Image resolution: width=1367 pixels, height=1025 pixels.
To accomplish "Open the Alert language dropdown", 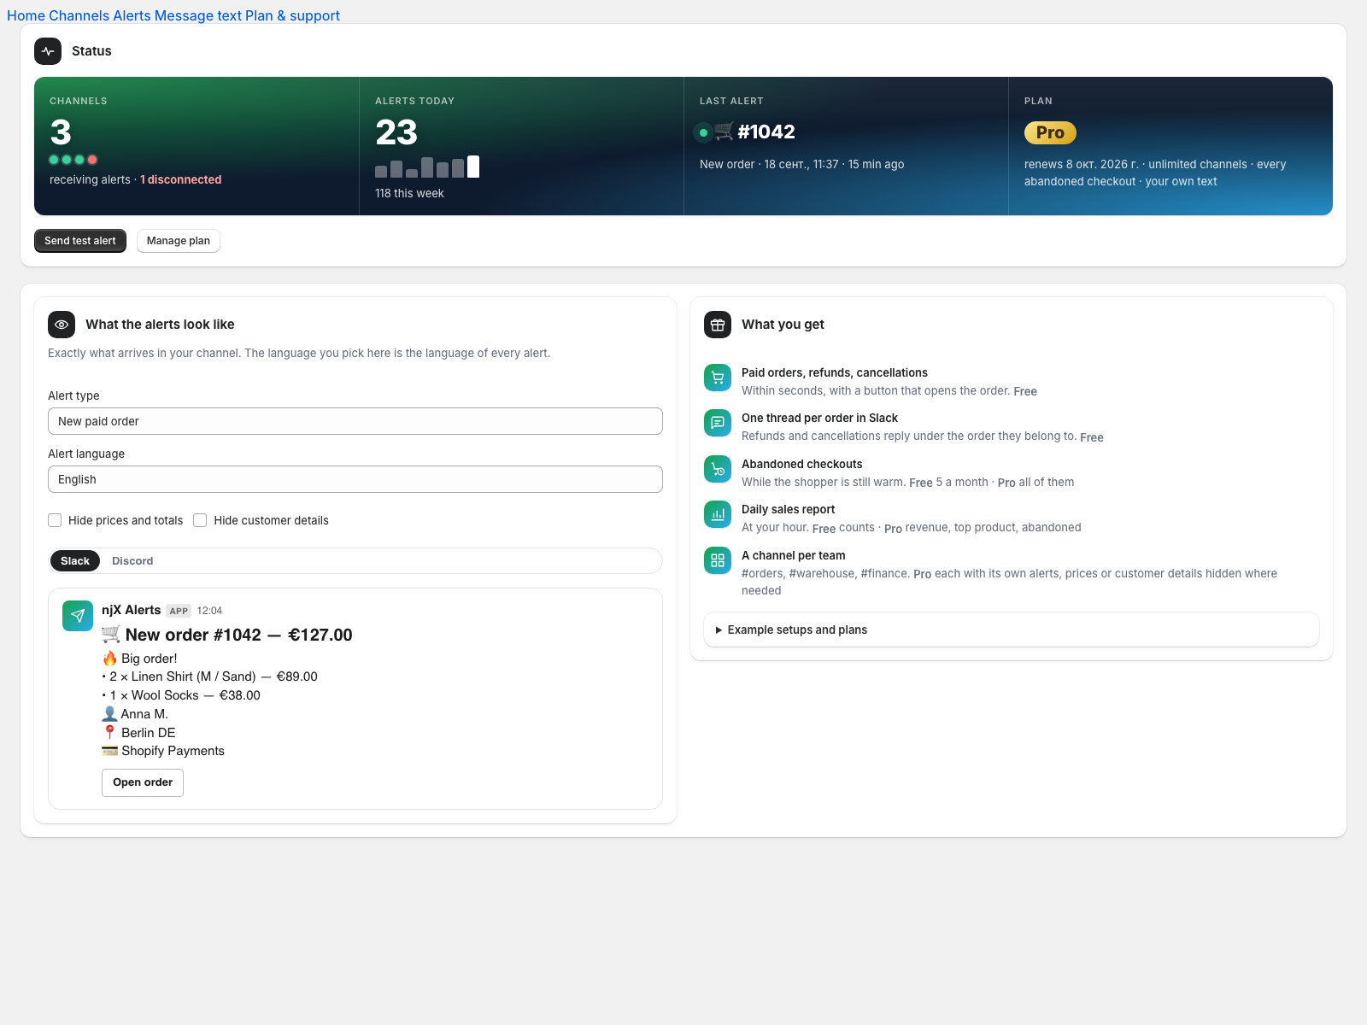I will 355,479.
